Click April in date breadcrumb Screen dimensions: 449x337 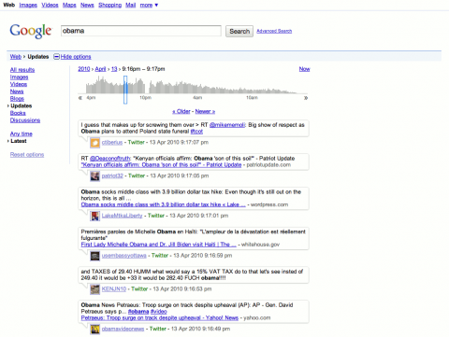100,69
